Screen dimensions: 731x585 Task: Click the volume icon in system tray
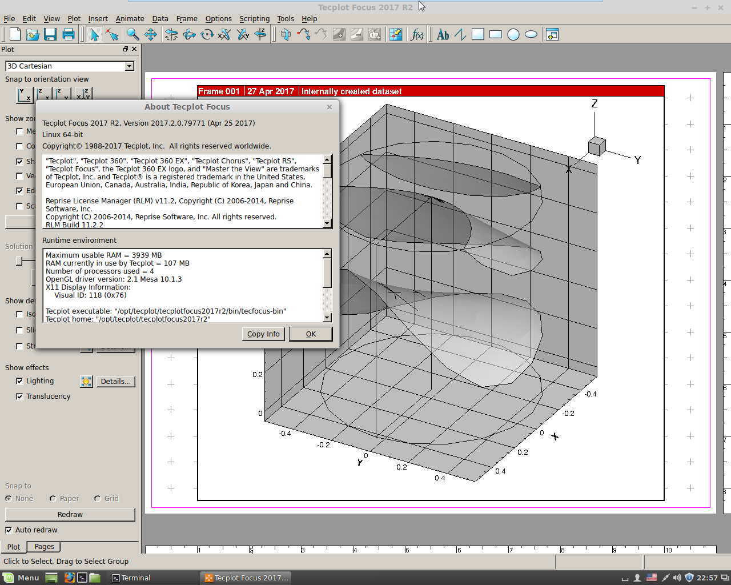[x=677, y=578]
